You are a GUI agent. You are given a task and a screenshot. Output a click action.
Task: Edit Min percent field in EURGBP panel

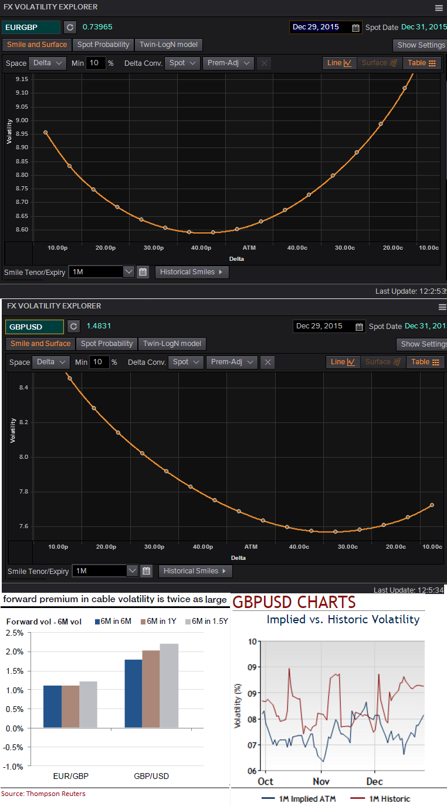click(x=96, y=63)
